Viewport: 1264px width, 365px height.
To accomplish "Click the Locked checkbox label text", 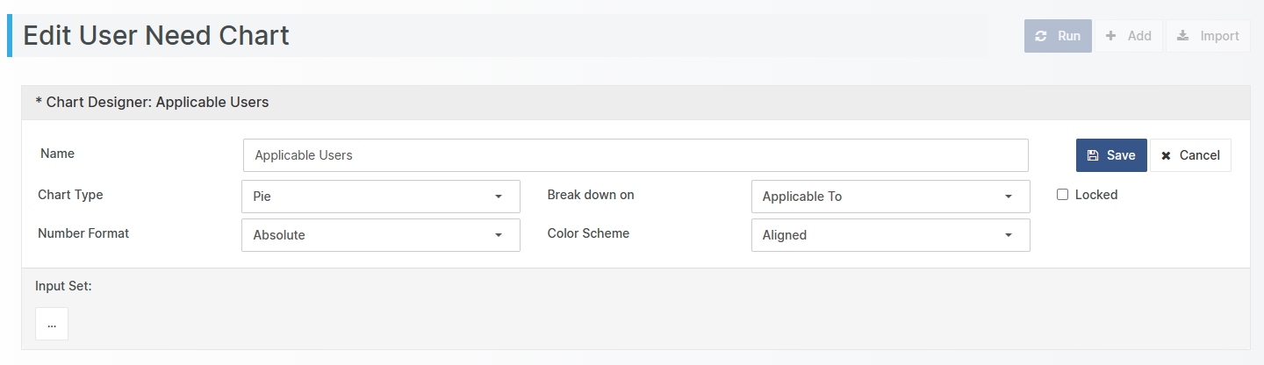I will (x=1095, y=195).
